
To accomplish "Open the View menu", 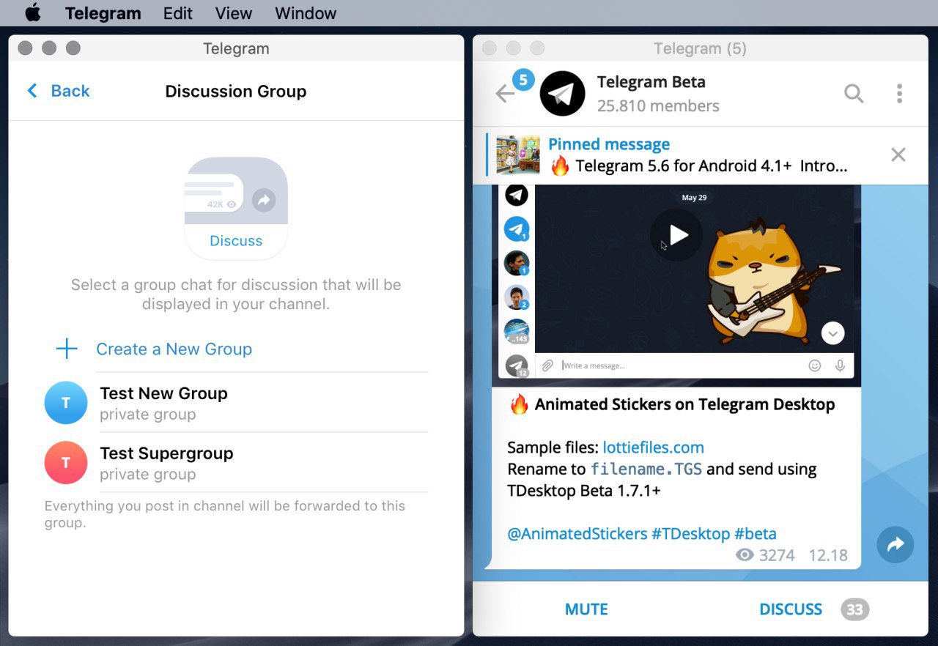I will (234, 13).
